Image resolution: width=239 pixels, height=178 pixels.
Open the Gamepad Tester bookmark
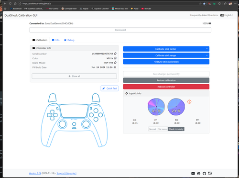pyautogui.click(x=69, y=9)
